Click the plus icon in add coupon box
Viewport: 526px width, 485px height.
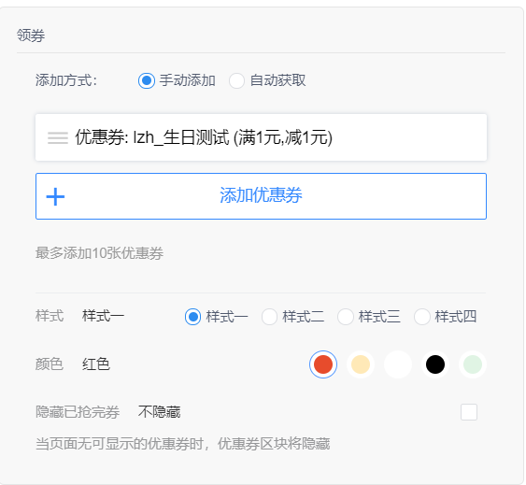(x=55, y=196)
